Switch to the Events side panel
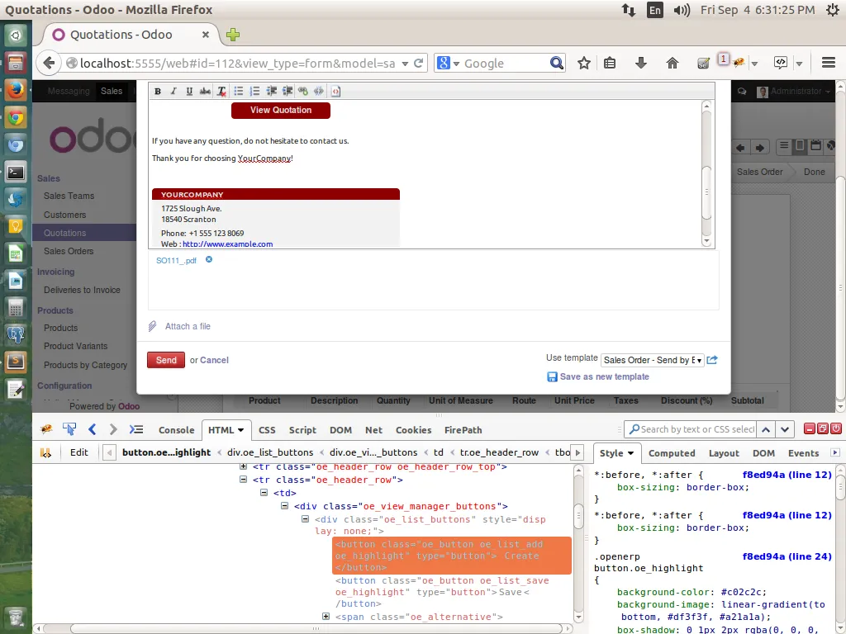The height and width of the screenshot is (634, 846). pos(803,453)
